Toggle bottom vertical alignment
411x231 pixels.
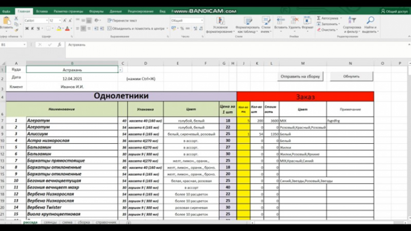coord(89,21)
